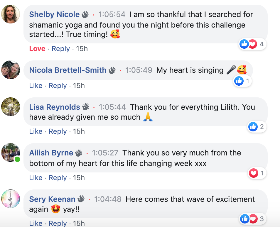
Task: Reply to Shelby Nicole's comment
Action: (61, 49)
